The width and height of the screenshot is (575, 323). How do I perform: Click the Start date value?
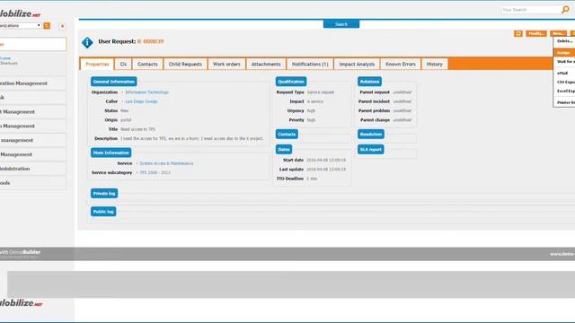click(x=326, y=160)
